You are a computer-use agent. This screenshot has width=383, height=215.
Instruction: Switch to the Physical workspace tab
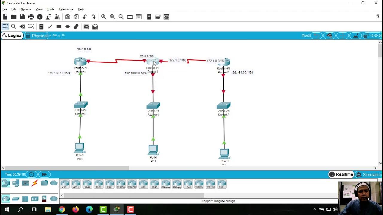(x=36, y=36)
